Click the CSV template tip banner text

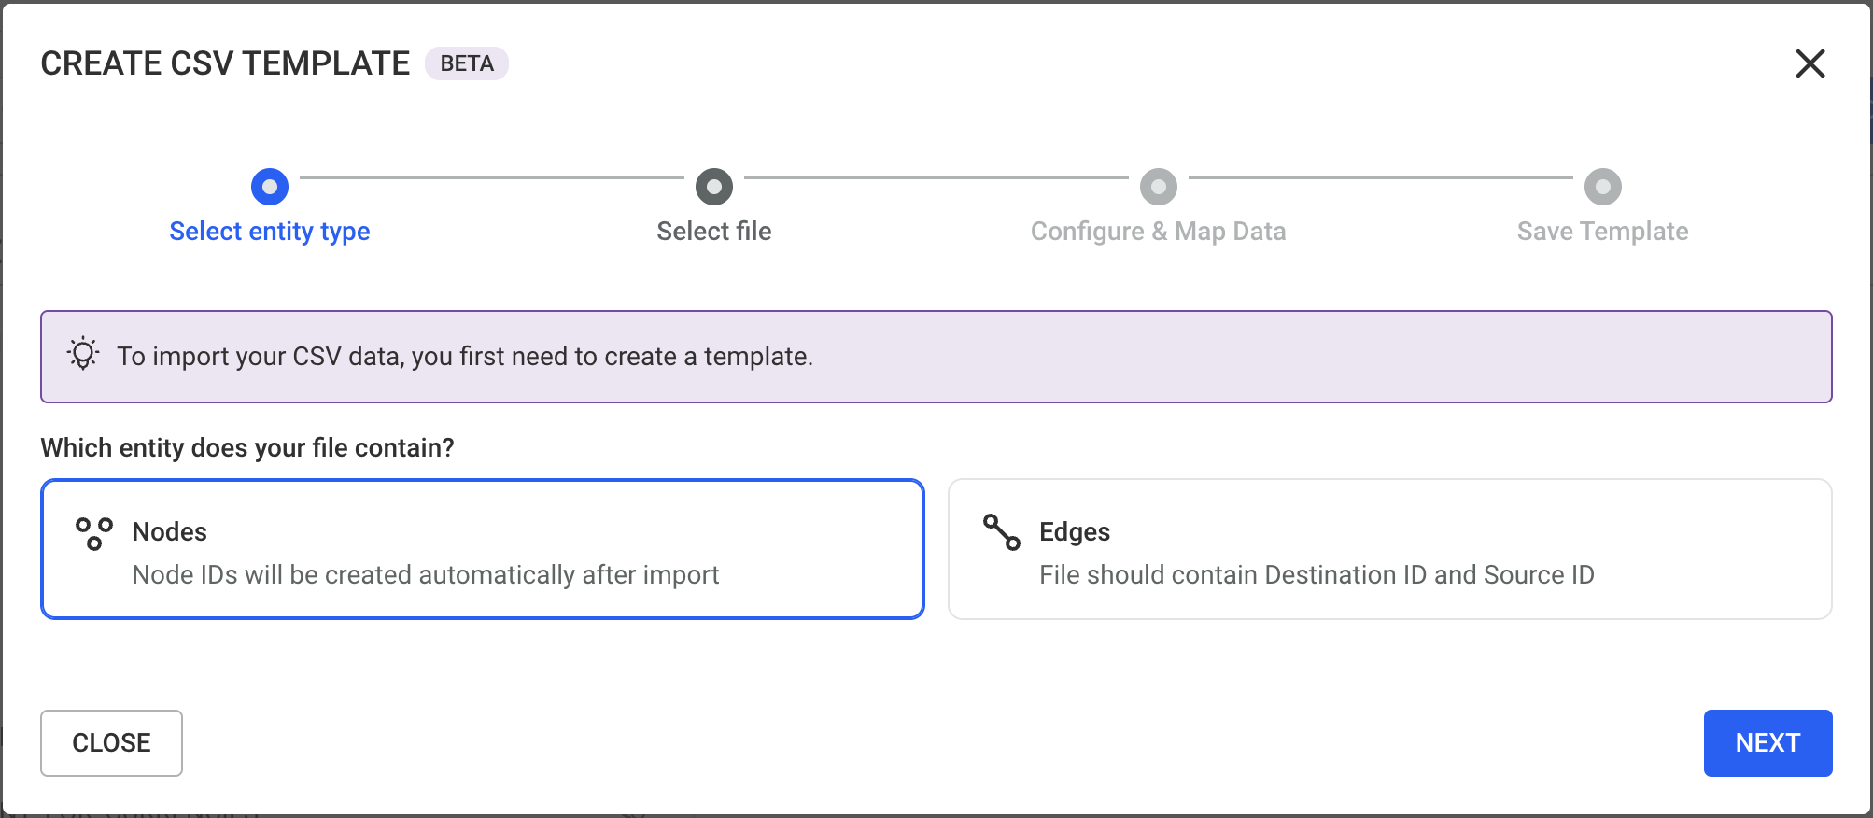point(465,357)
